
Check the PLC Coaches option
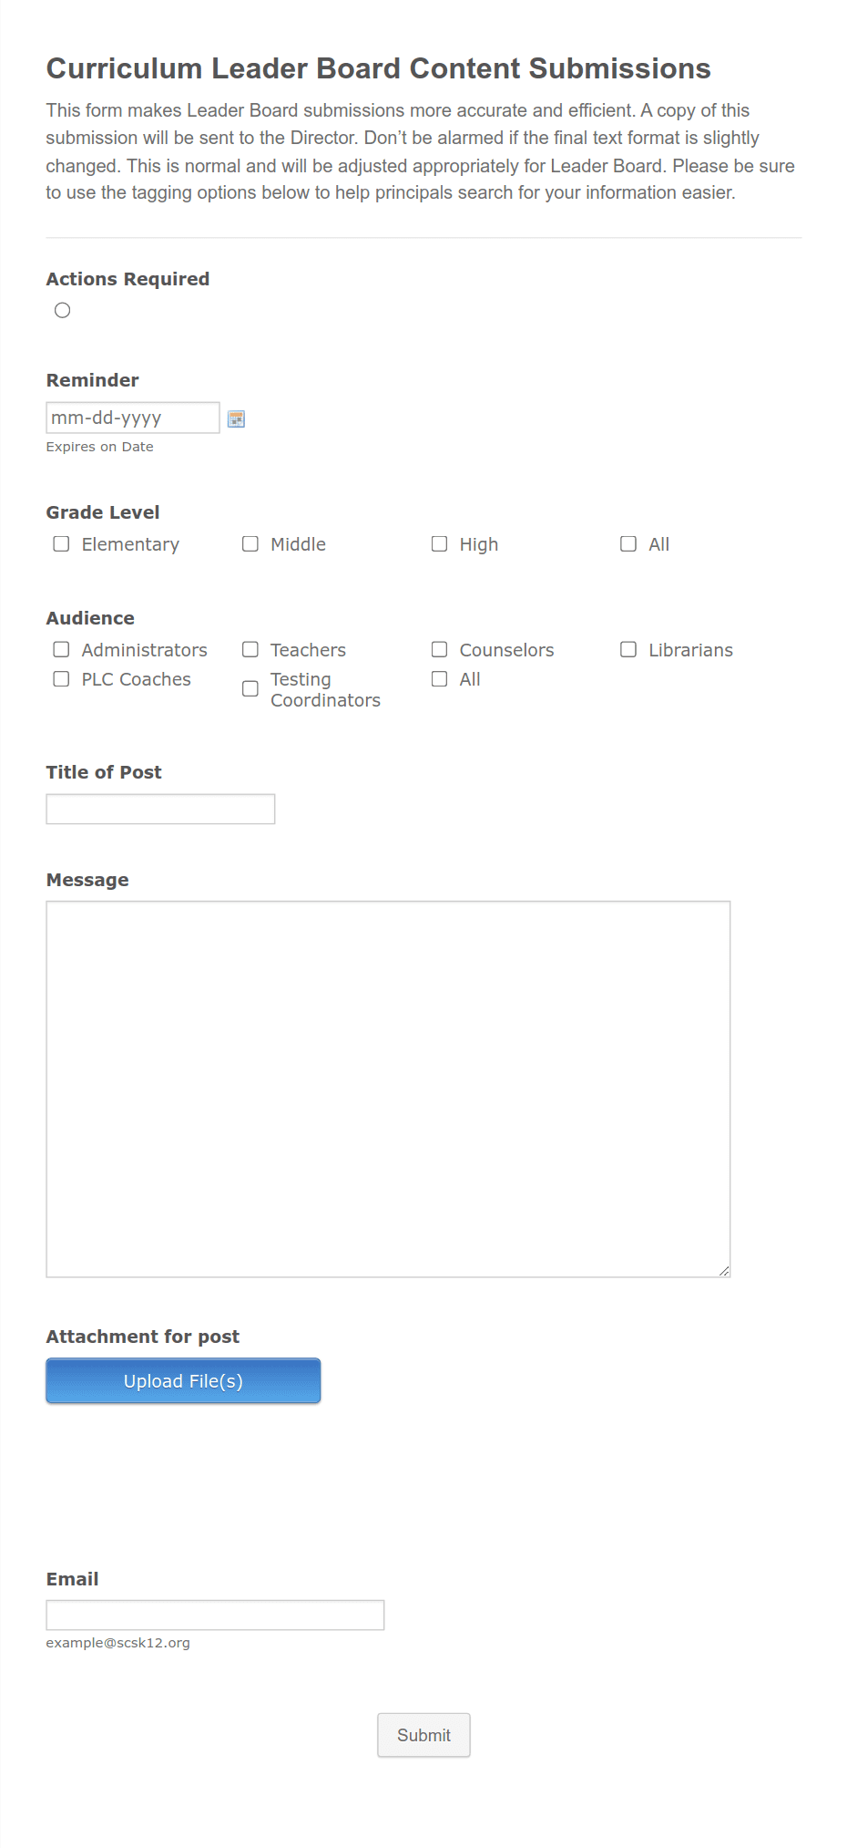[x=61, y=678]
